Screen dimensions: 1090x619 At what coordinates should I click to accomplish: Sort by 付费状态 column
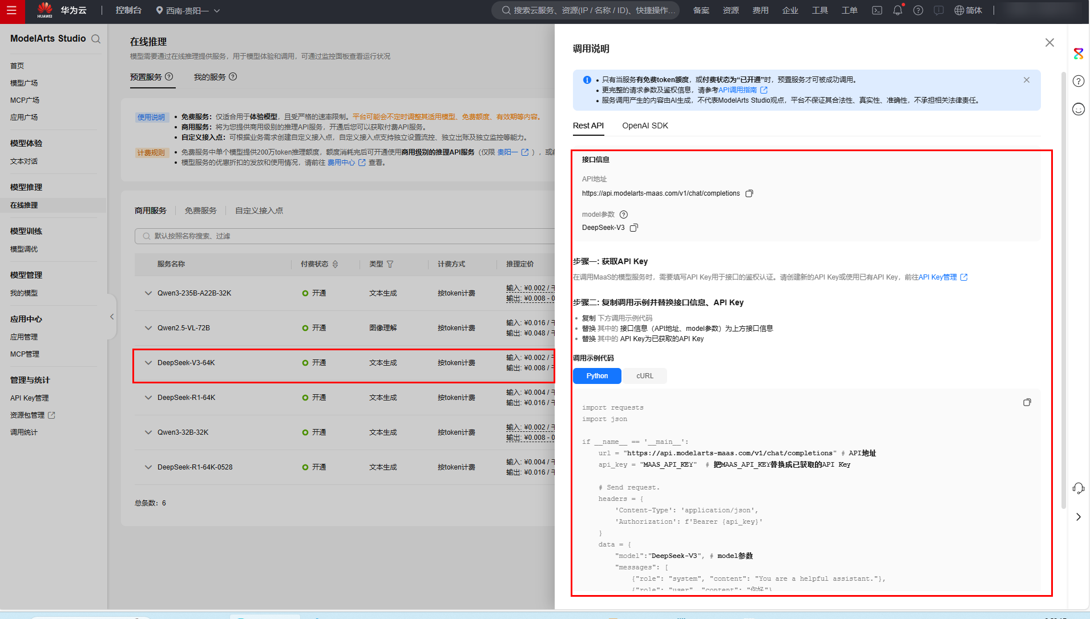pyautogui.click(x=335, y=264)
